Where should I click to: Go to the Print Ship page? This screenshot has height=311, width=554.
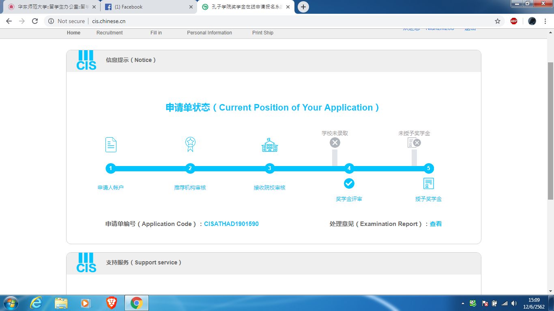click(263, 33)
